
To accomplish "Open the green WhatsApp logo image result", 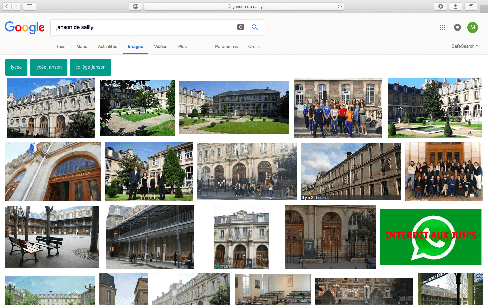I will pyautogui.click(x=430, y=237).
